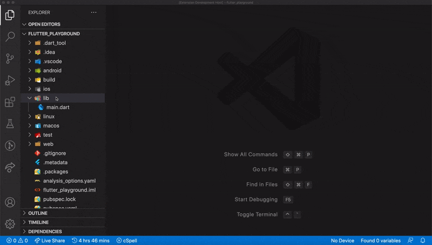The height and width of the screenshot is (245, 432).
Task: Expand the android folder
Action: click(63, 70)
